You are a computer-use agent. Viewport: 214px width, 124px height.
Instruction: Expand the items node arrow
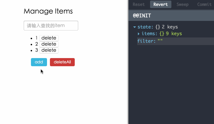139,34
